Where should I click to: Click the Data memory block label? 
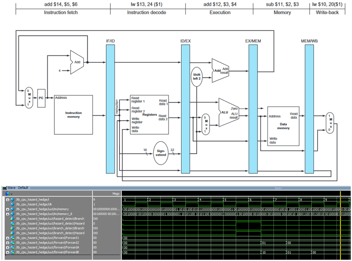[x=283, y=126]
